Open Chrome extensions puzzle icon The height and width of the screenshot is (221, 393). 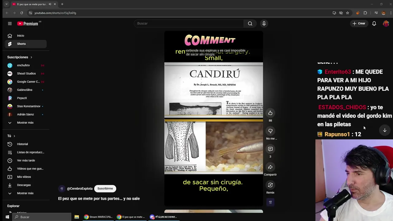click(x=365, y=13)
